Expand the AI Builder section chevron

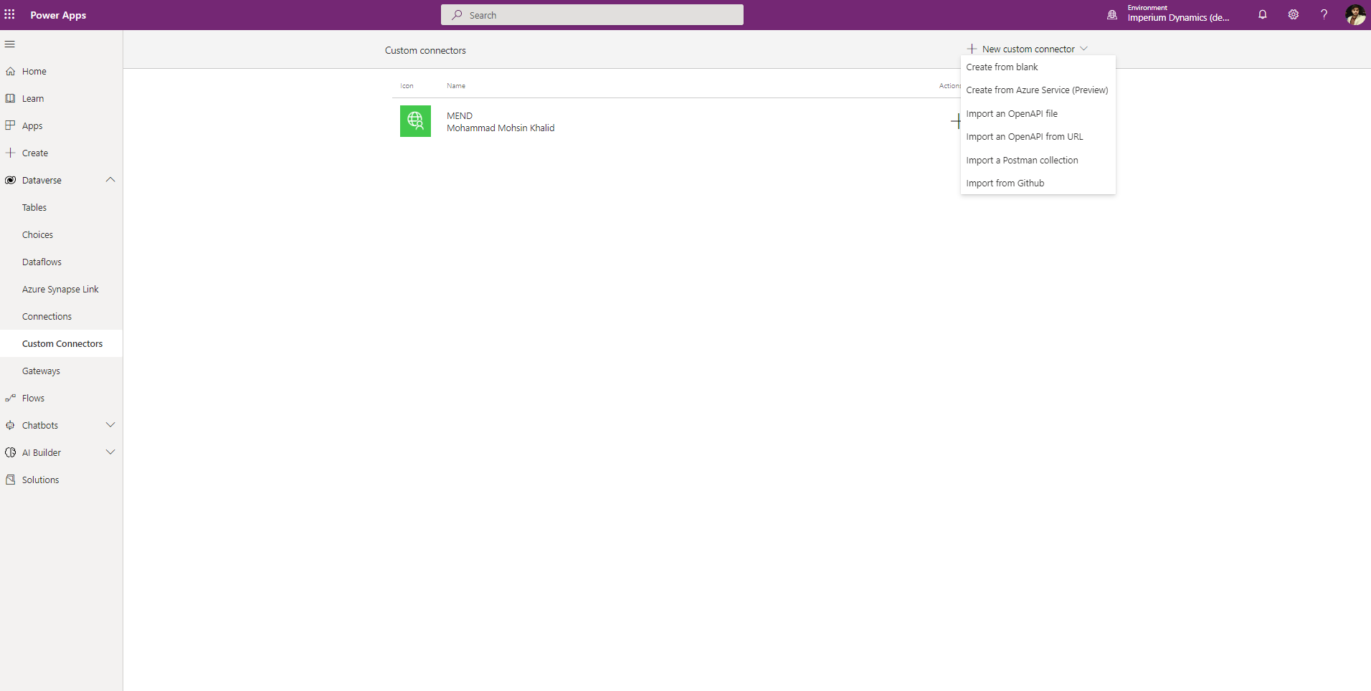pyautogui.click(x=110, y=452)
